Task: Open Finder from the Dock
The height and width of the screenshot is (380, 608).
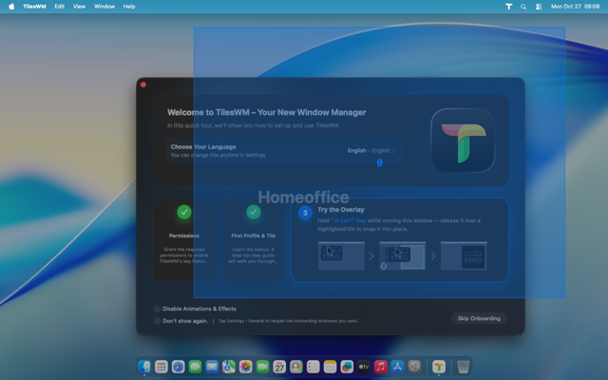Action: coord(144,367)
